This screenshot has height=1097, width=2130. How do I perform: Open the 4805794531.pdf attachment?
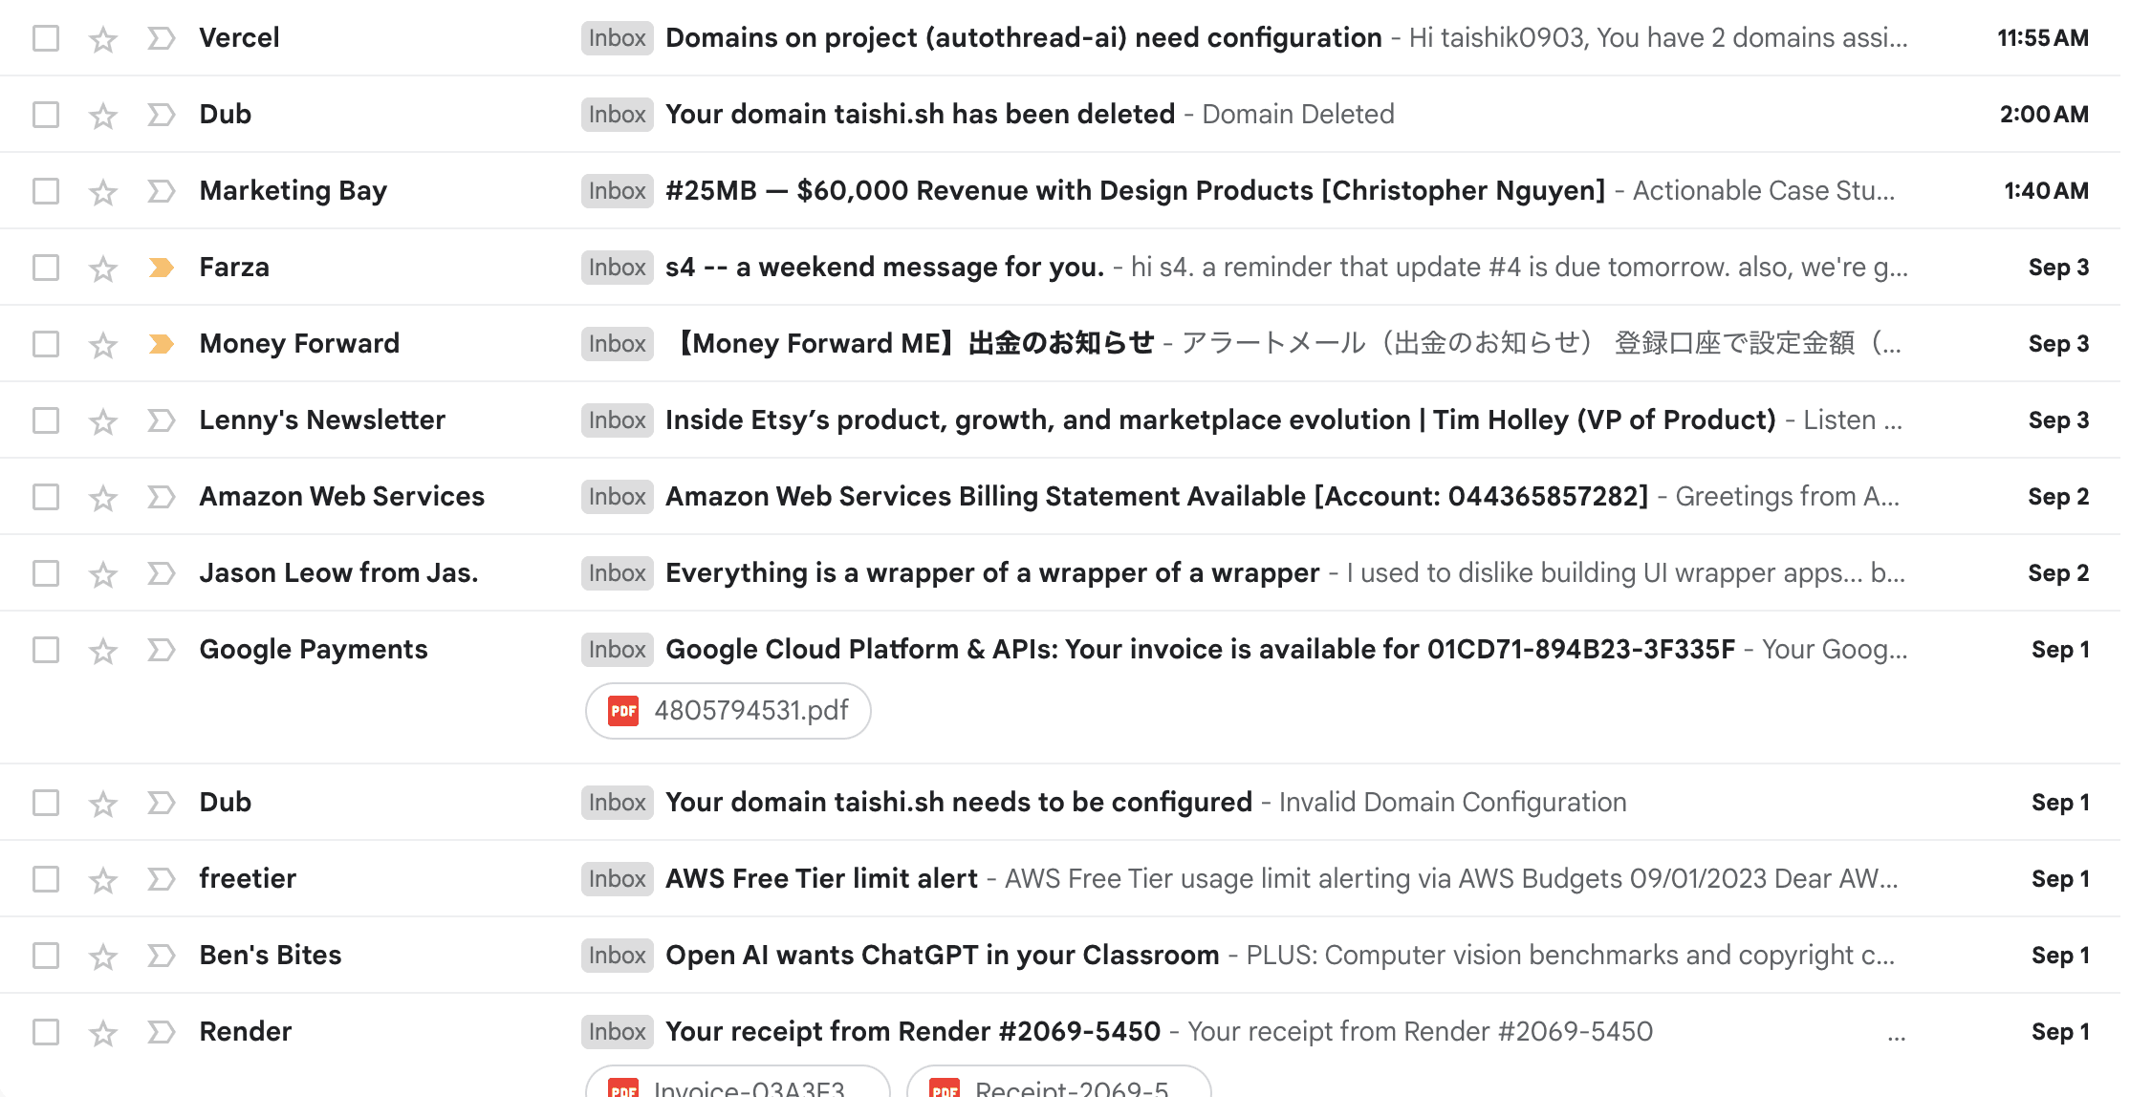[728, 711]
